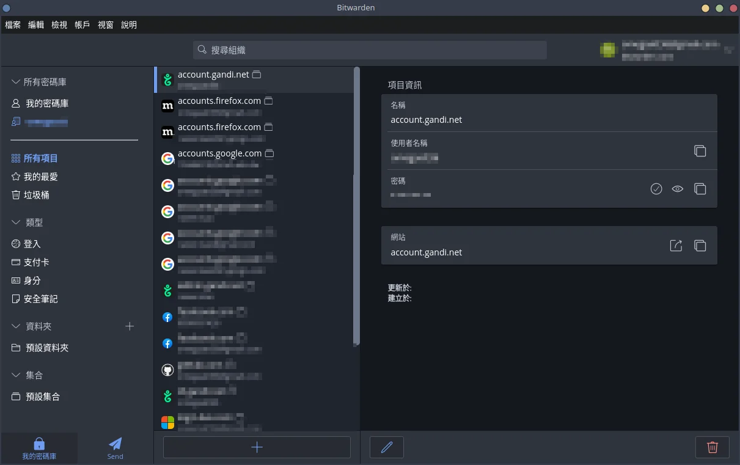This screenshot has width=740, height=465.
Task: Filter by 支付卡 card type
Action: click(x=31, y=262)
